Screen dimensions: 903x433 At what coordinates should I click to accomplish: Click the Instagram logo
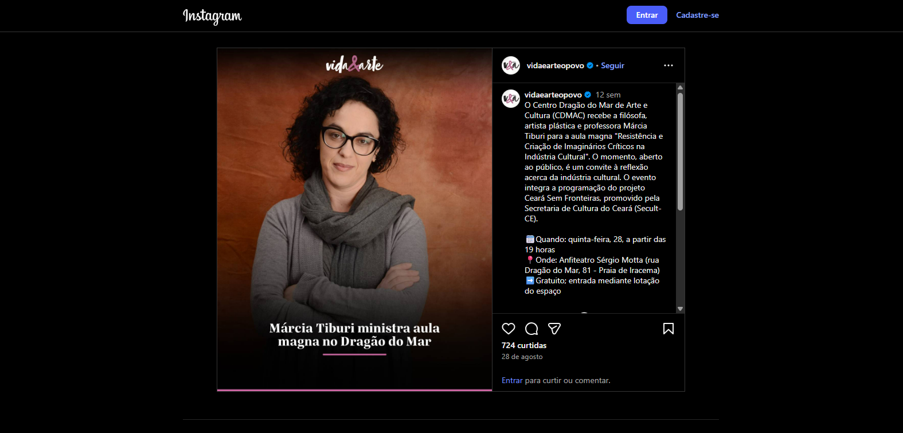click(212, 16)
